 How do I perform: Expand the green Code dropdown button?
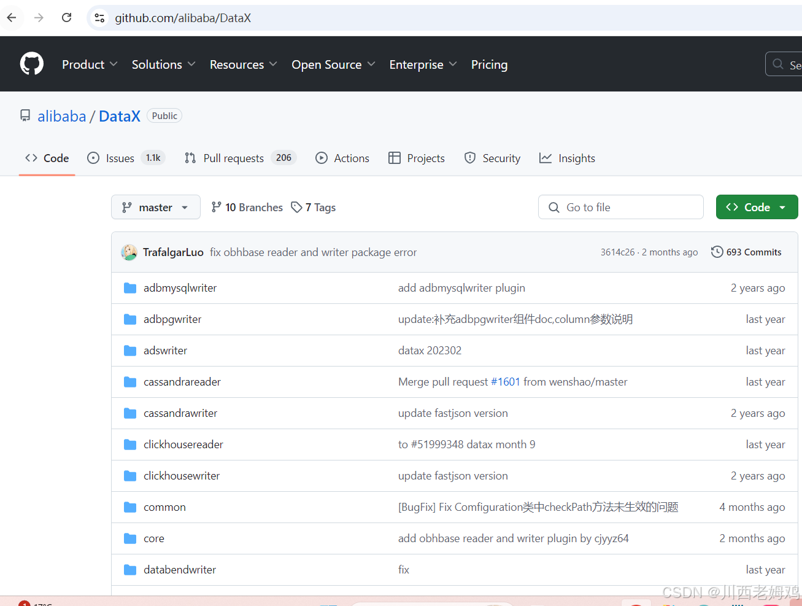coord(757,207)
